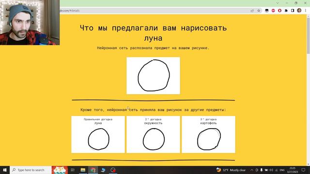Open the red round adblock extension
The height and width of the screenshot is (174, 310).
(273, 11)
